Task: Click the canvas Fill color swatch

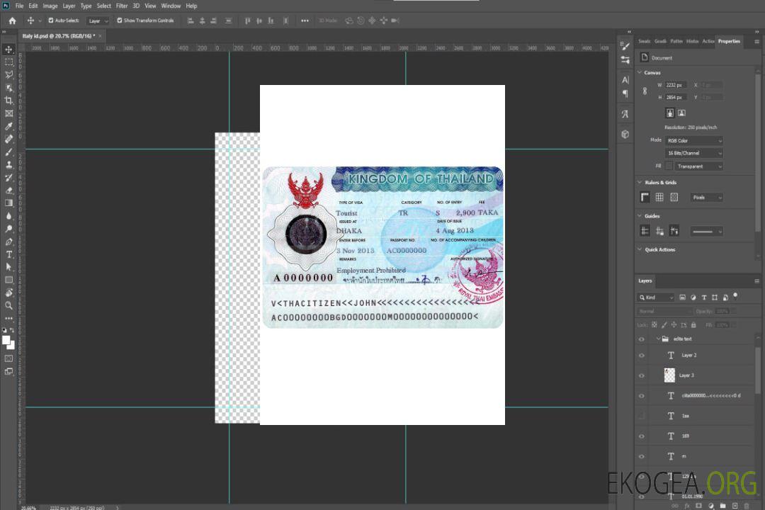Action: 669,166
